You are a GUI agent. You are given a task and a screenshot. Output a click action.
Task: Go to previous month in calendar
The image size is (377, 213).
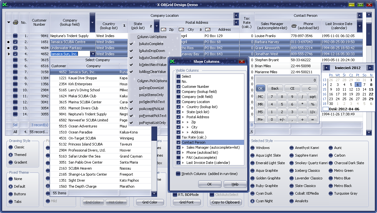(x=325, y=68)
